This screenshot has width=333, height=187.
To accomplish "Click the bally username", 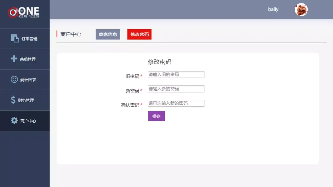I will point(273,9).
